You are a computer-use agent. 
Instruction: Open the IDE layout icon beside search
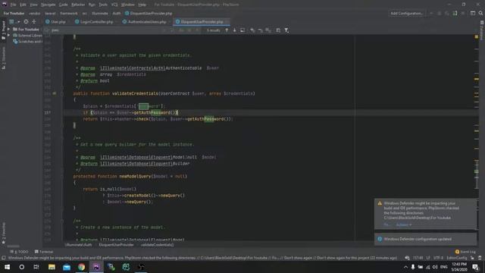click(x=473, y=14)
